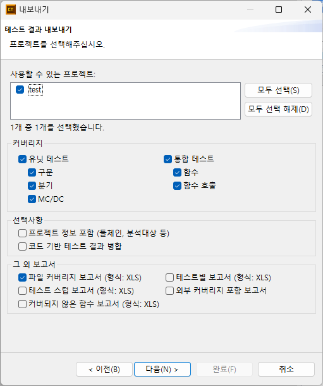The image size is (323, 386).
Task: Disable the MC/DC coverage checkbox
Action: point(32,199)
